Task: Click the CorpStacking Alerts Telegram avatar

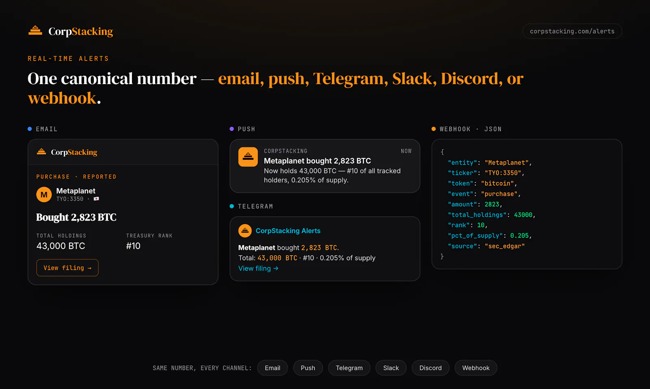Action: tap(245, 231)
